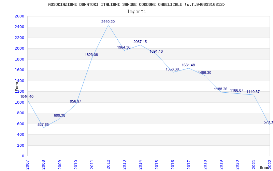Click the 1823.08 data label
Image resolution: width=273 pixels, height=171 pixels.
pos(91,55)
